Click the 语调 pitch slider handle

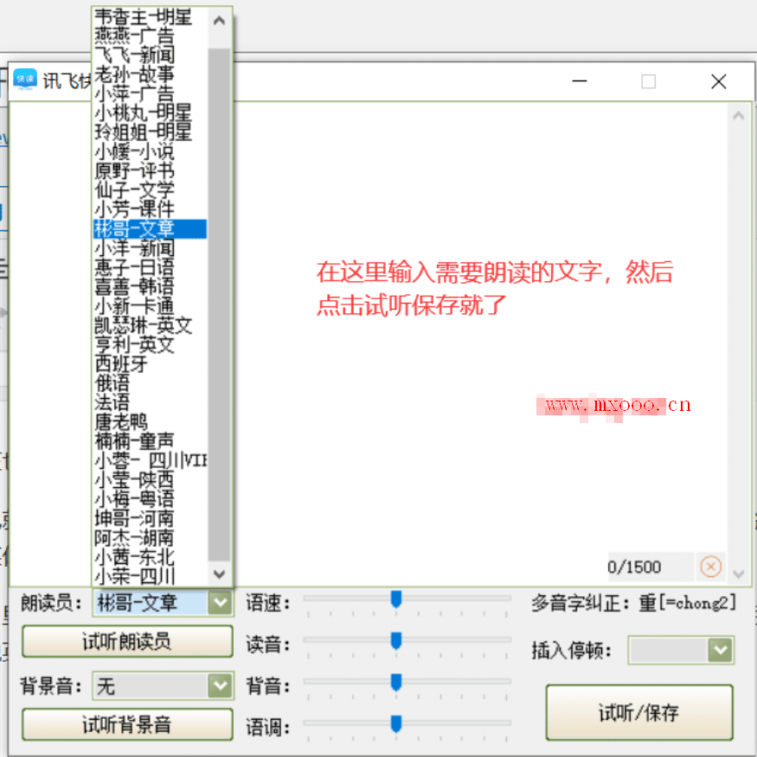(x=396, y=724)
